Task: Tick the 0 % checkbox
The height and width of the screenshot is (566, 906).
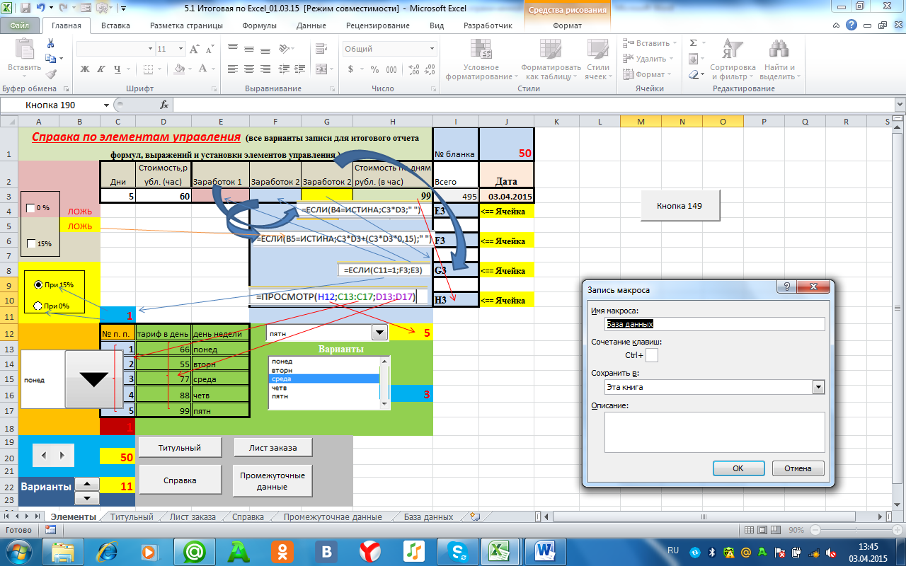Action: (x=30, y=208)
